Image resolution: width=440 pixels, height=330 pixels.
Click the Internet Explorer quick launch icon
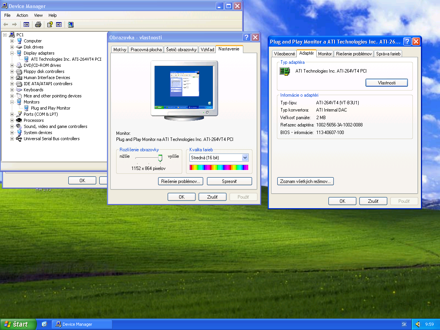(x=44, y=324)
